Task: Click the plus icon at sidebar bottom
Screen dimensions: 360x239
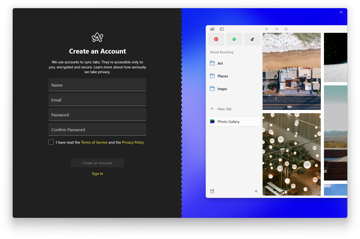Action: (x=256, y=191)
